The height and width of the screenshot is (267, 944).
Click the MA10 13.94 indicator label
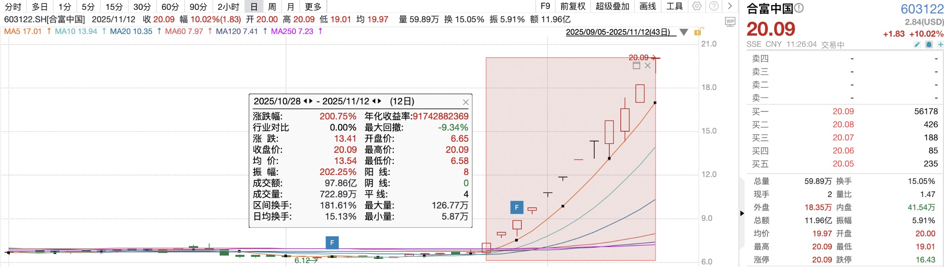(x=76, y=31)
